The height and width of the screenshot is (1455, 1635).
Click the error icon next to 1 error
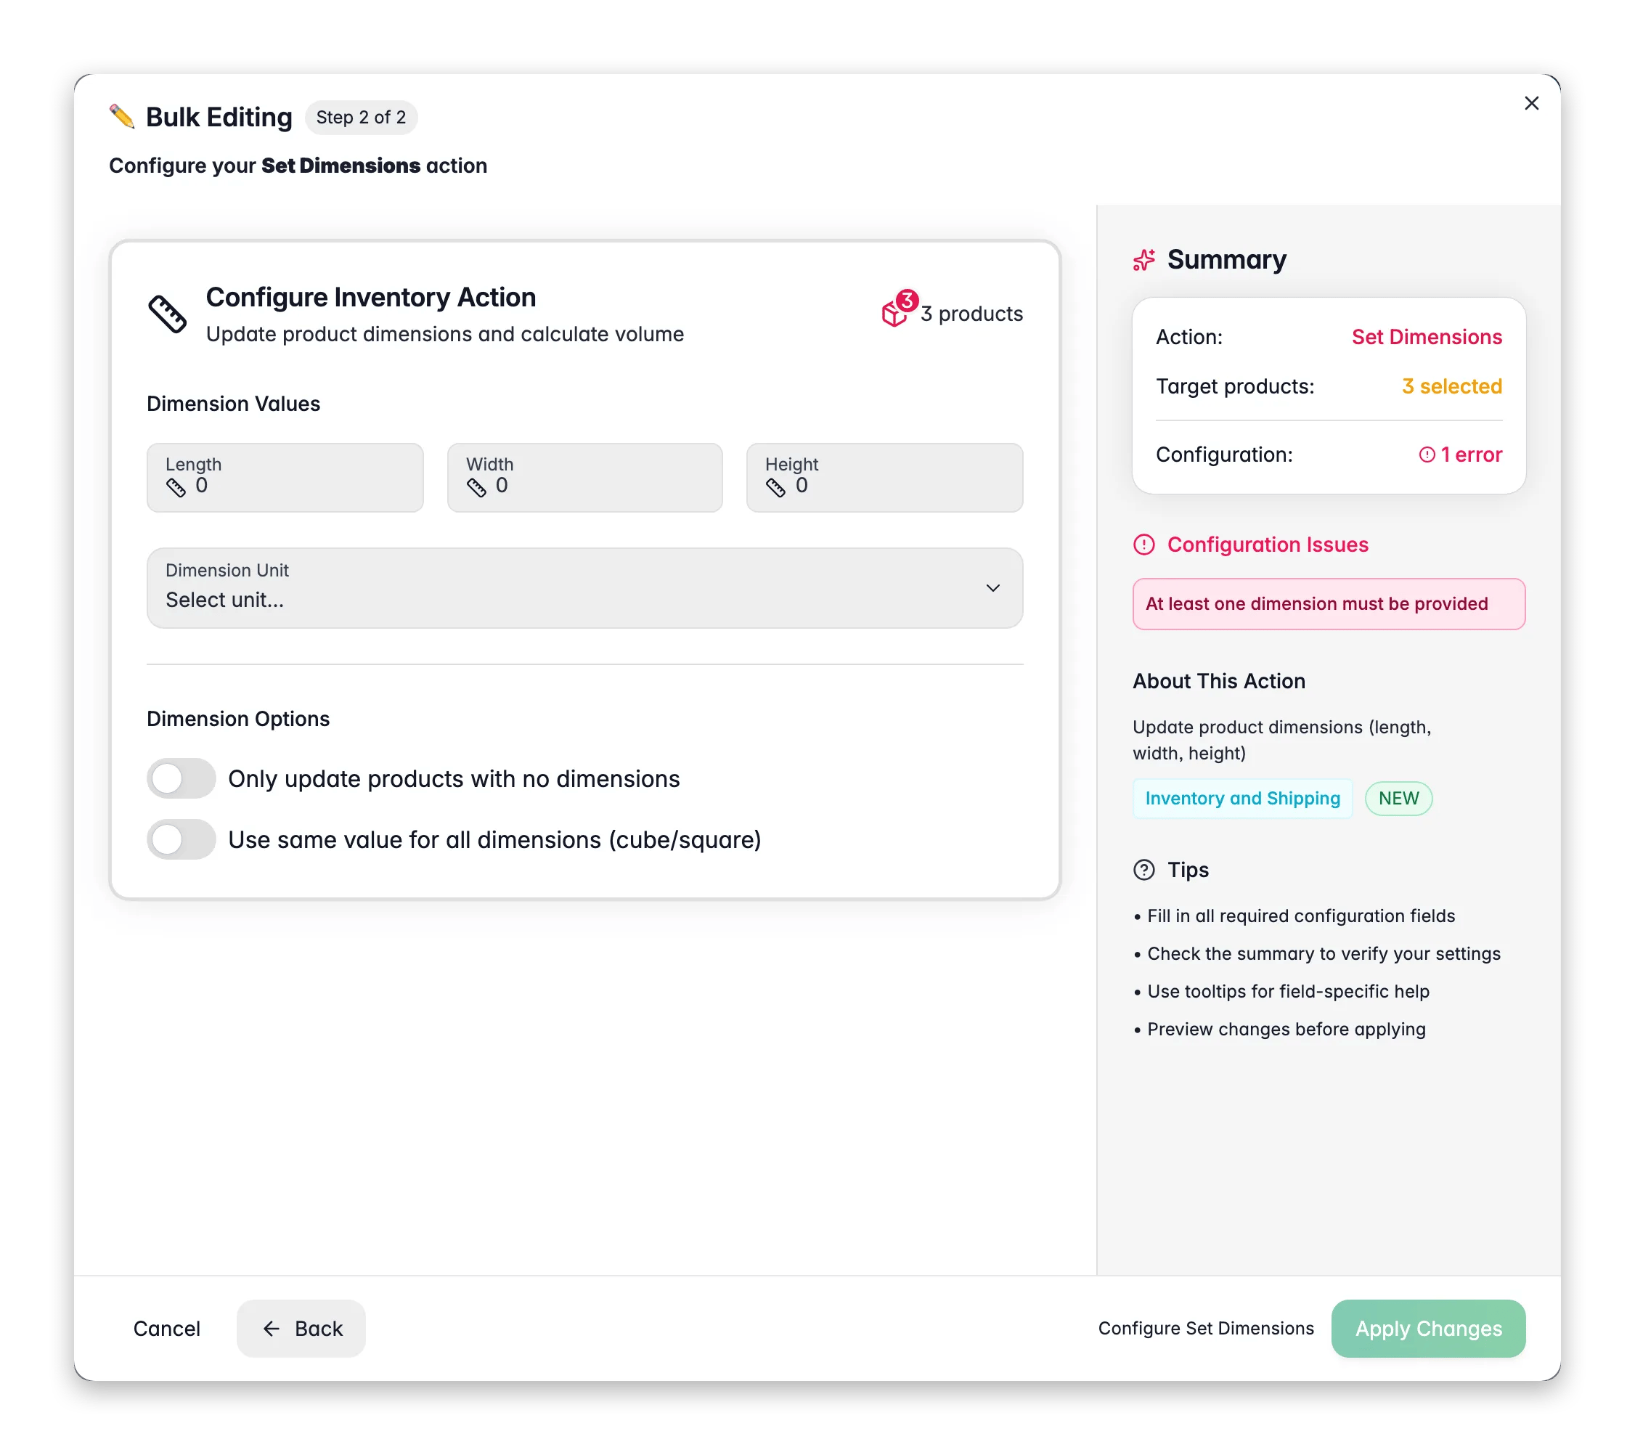click(x=1426, y=455)
